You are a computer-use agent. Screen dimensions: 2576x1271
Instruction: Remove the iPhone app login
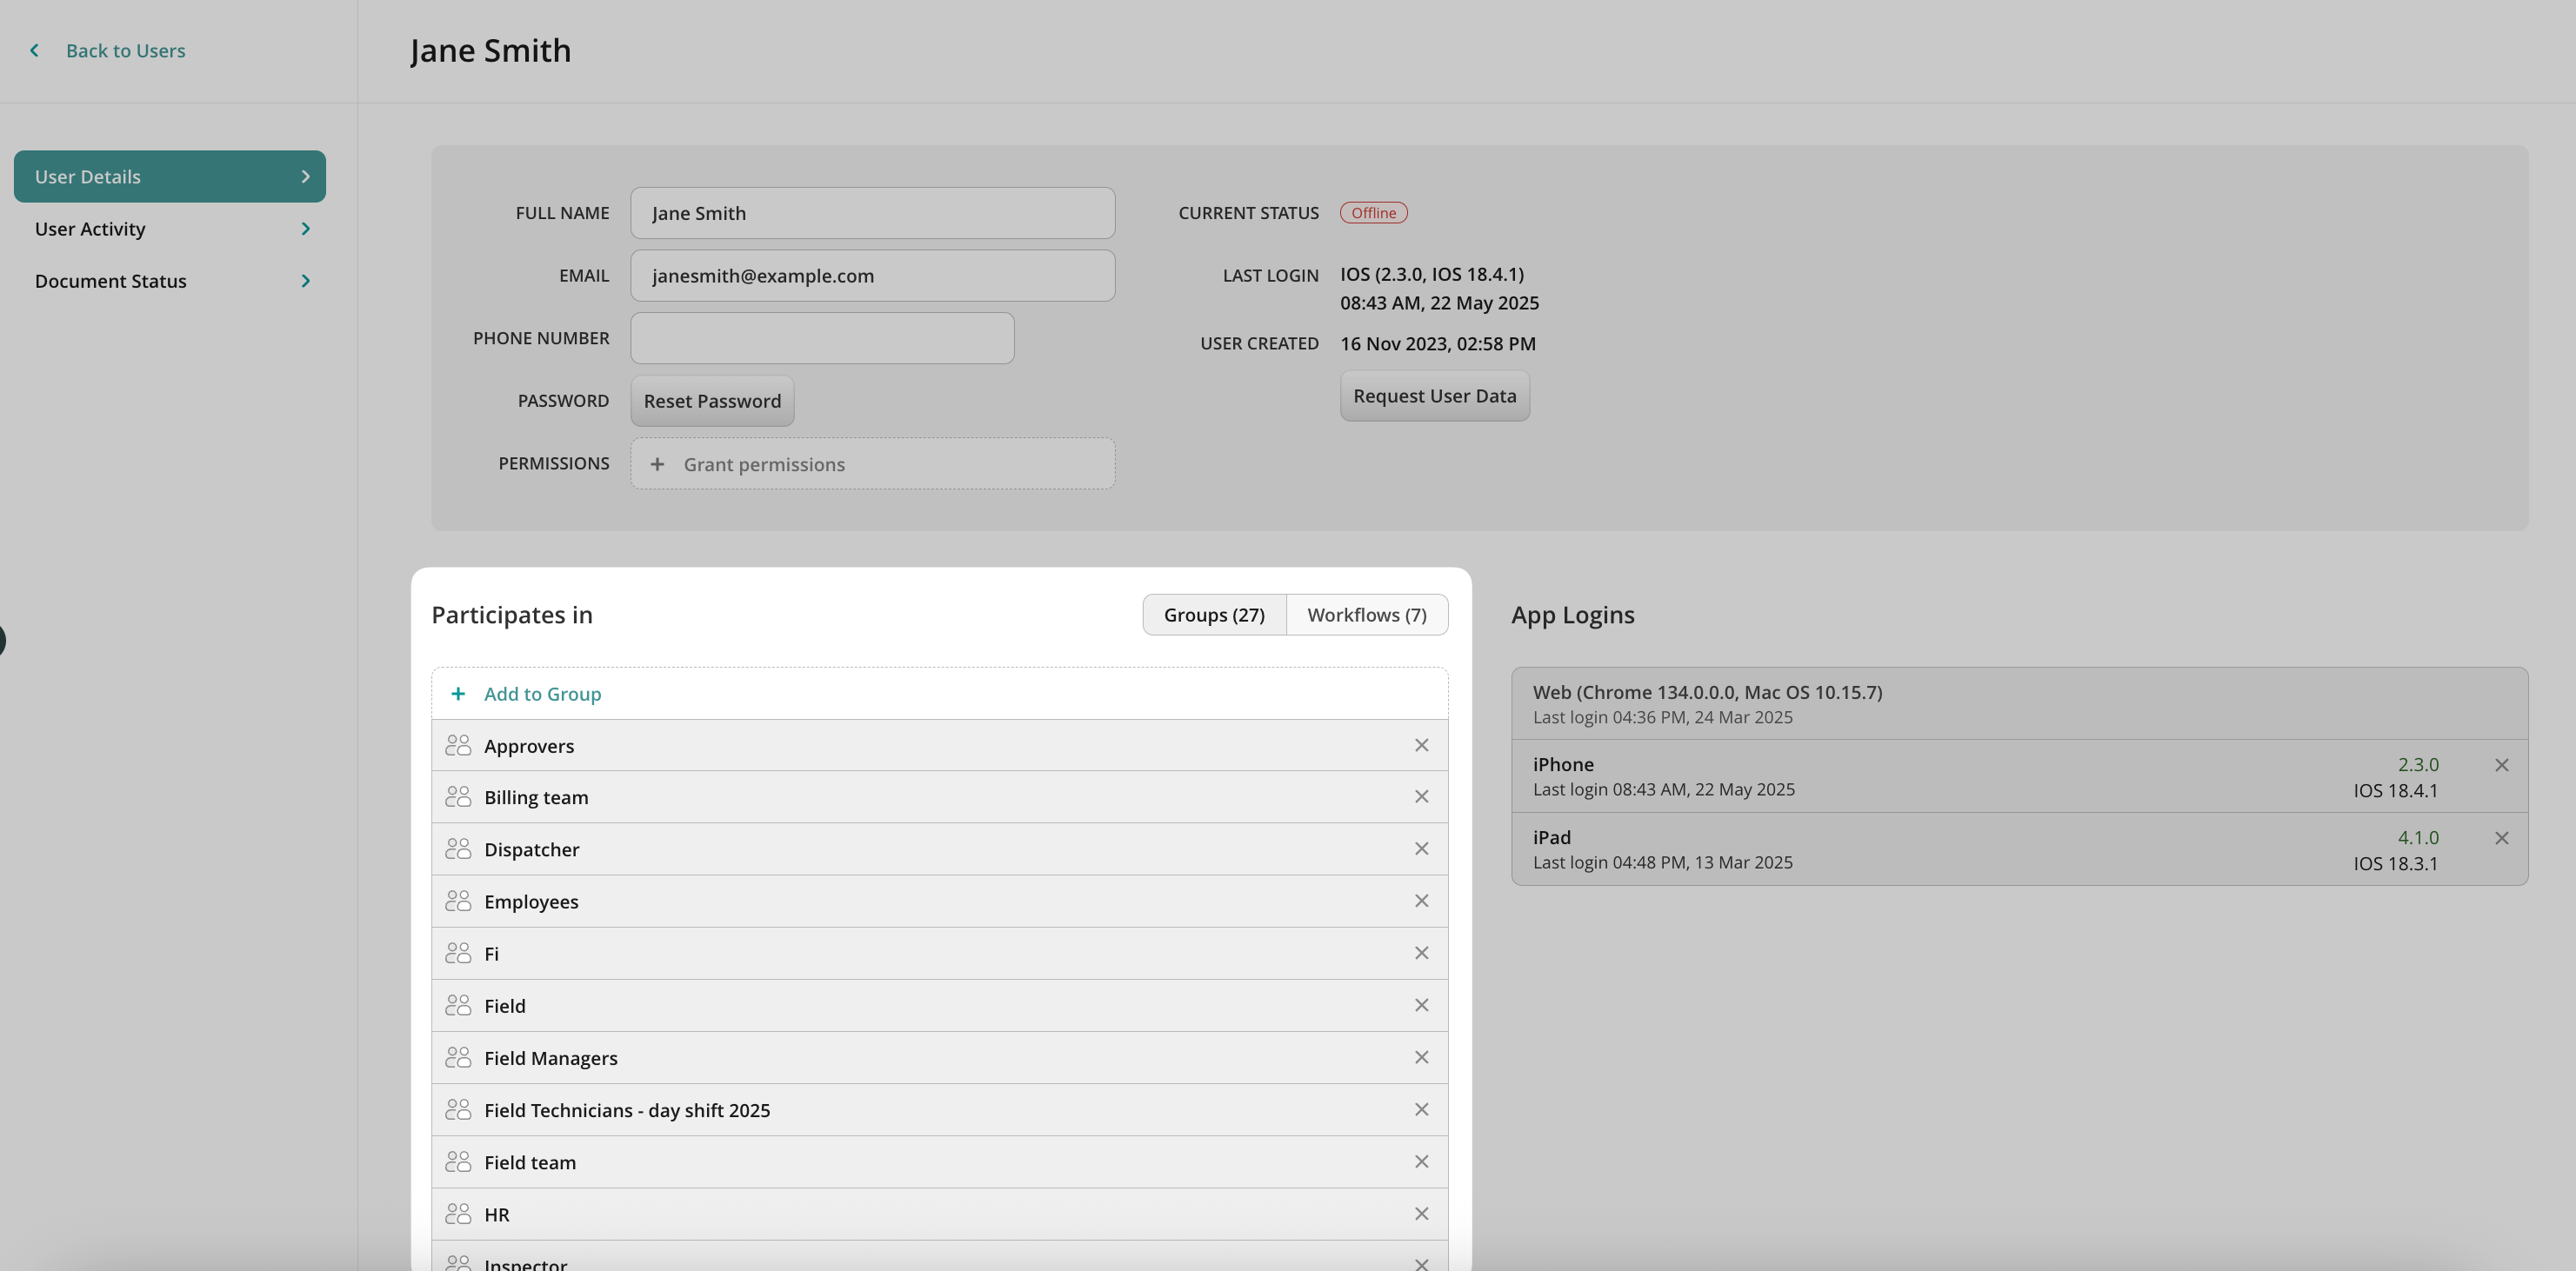click(x=2501, y=765)
